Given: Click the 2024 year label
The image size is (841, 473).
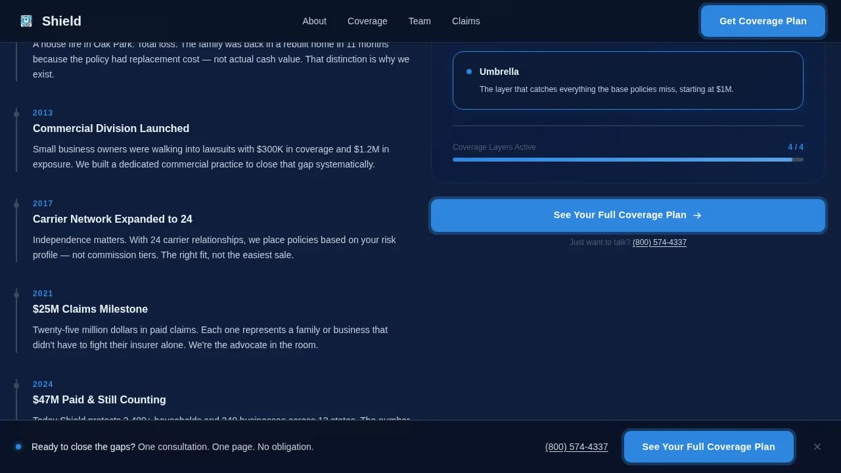Looking at the screenshot, I should click(43, 384).
